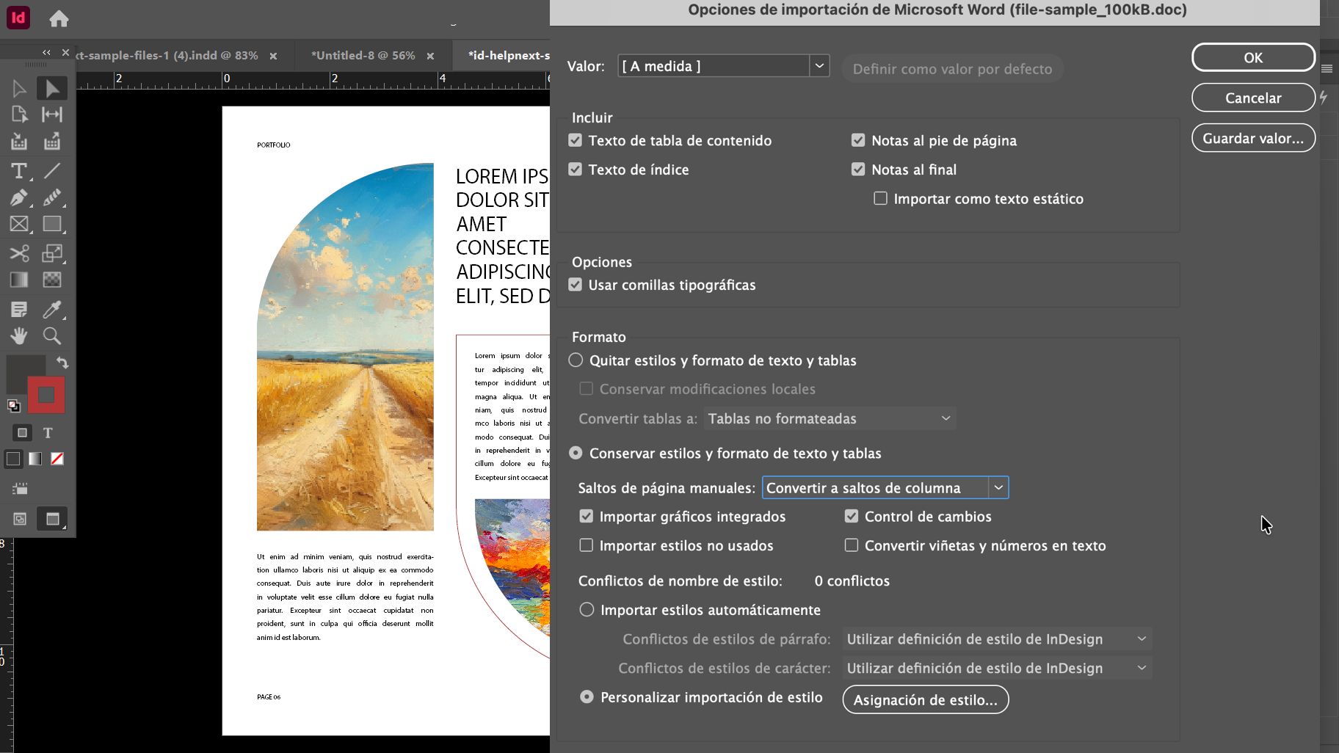Select Quitar estilos y formato radio button
The height and width of the screenshot is (753, 1339).
point(576,360)
